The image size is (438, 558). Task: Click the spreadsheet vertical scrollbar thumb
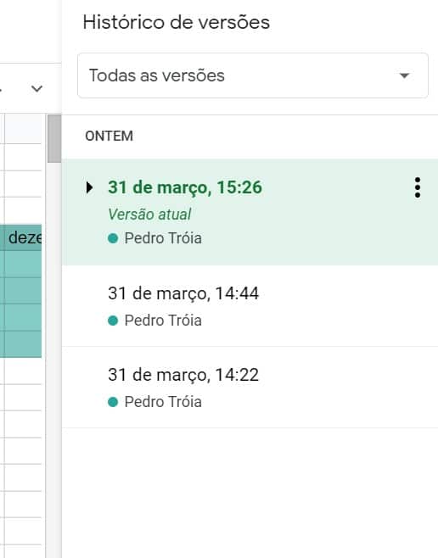tap(54, 138)
